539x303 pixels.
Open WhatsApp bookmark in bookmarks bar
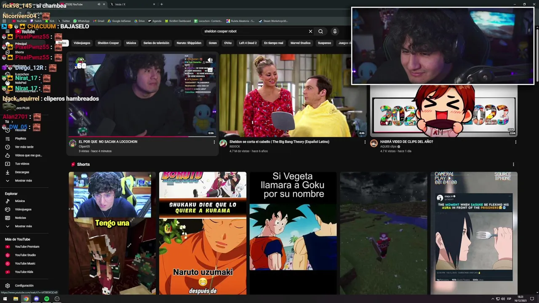click(x=81, y=21)
